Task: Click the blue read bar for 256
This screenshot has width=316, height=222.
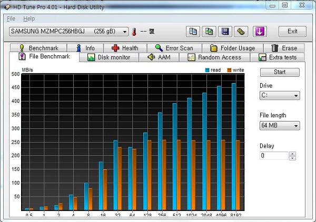Action: (160, 162)
